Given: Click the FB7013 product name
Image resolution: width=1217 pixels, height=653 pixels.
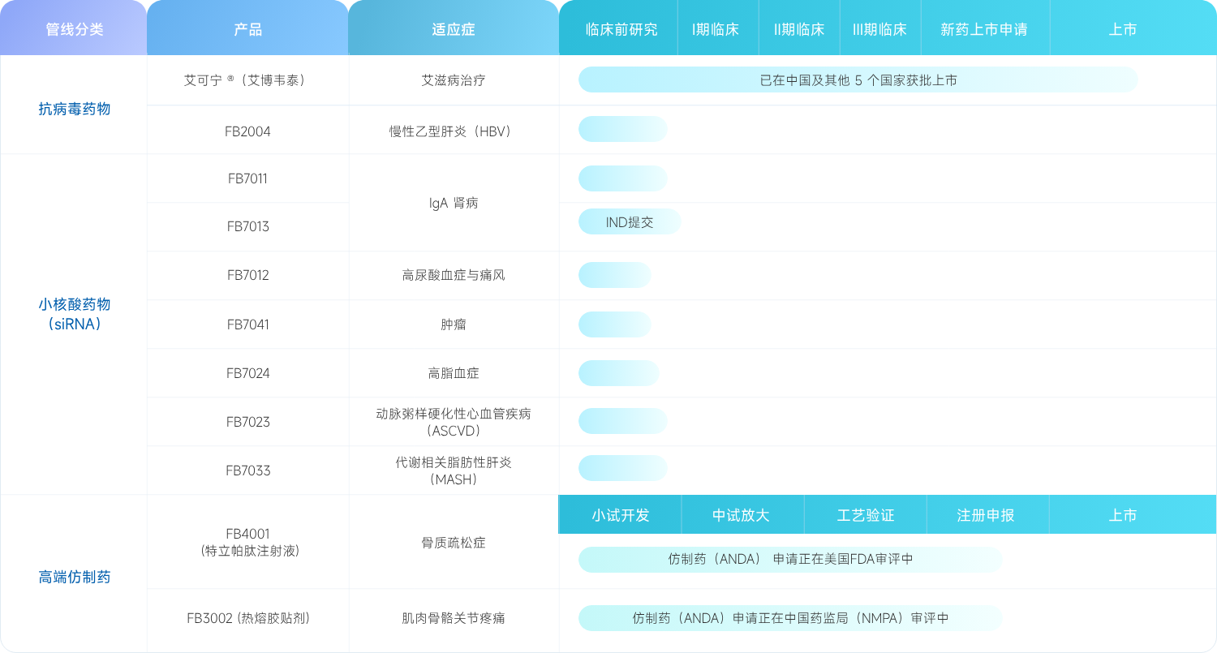Looking at the screenshot, I should click(247, 226).
